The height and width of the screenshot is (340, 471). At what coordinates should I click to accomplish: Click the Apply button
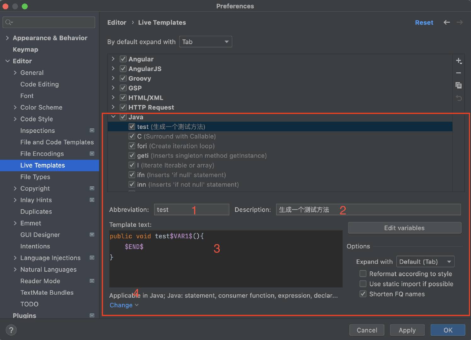[x=407, y=330]
